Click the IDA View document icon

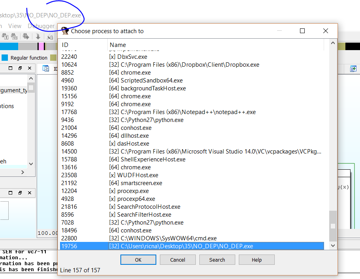click(46, 69)
